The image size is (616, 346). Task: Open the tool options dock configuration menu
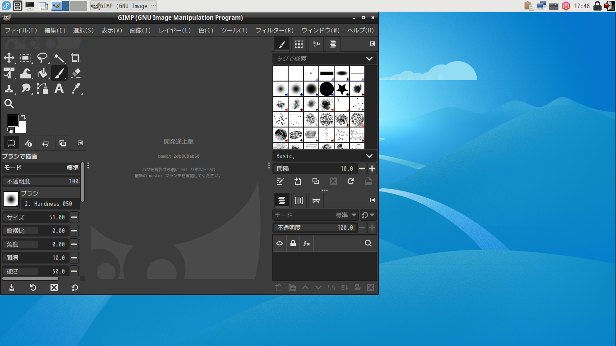(80, 143)
